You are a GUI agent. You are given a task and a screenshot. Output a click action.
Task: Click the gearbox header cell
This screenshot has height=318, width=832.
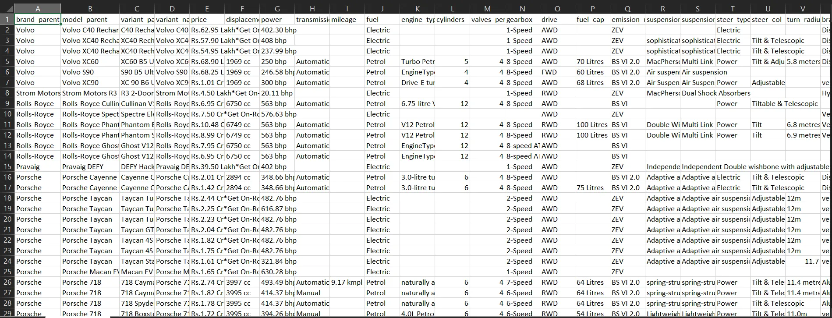coord(522,19)
